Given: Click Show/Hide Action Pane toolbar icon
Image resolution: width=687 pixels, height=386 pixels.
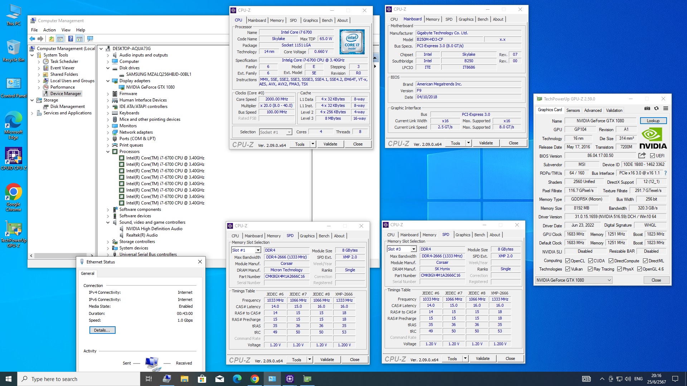Looking at the screenshot, I should click(x=79, y=39).
